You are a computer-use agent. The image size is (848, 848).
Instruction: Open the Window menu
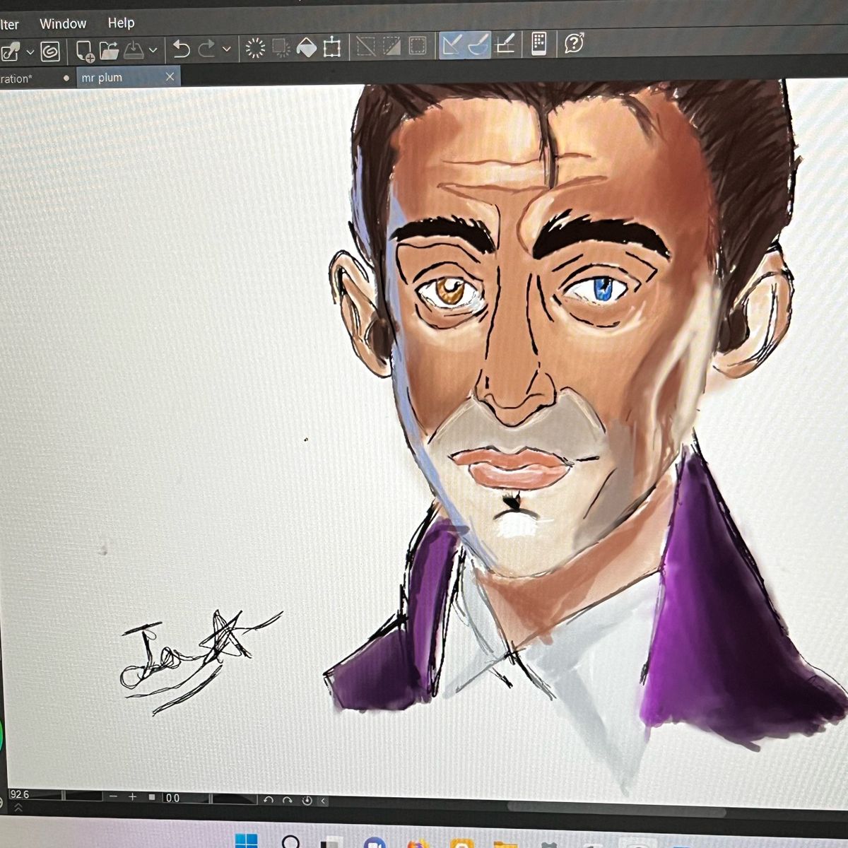pos(63,23)
